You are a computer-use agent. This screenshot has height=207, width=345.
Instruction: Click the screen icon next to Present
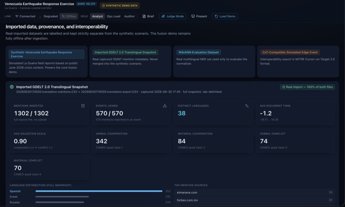click(x=193, y=16)
